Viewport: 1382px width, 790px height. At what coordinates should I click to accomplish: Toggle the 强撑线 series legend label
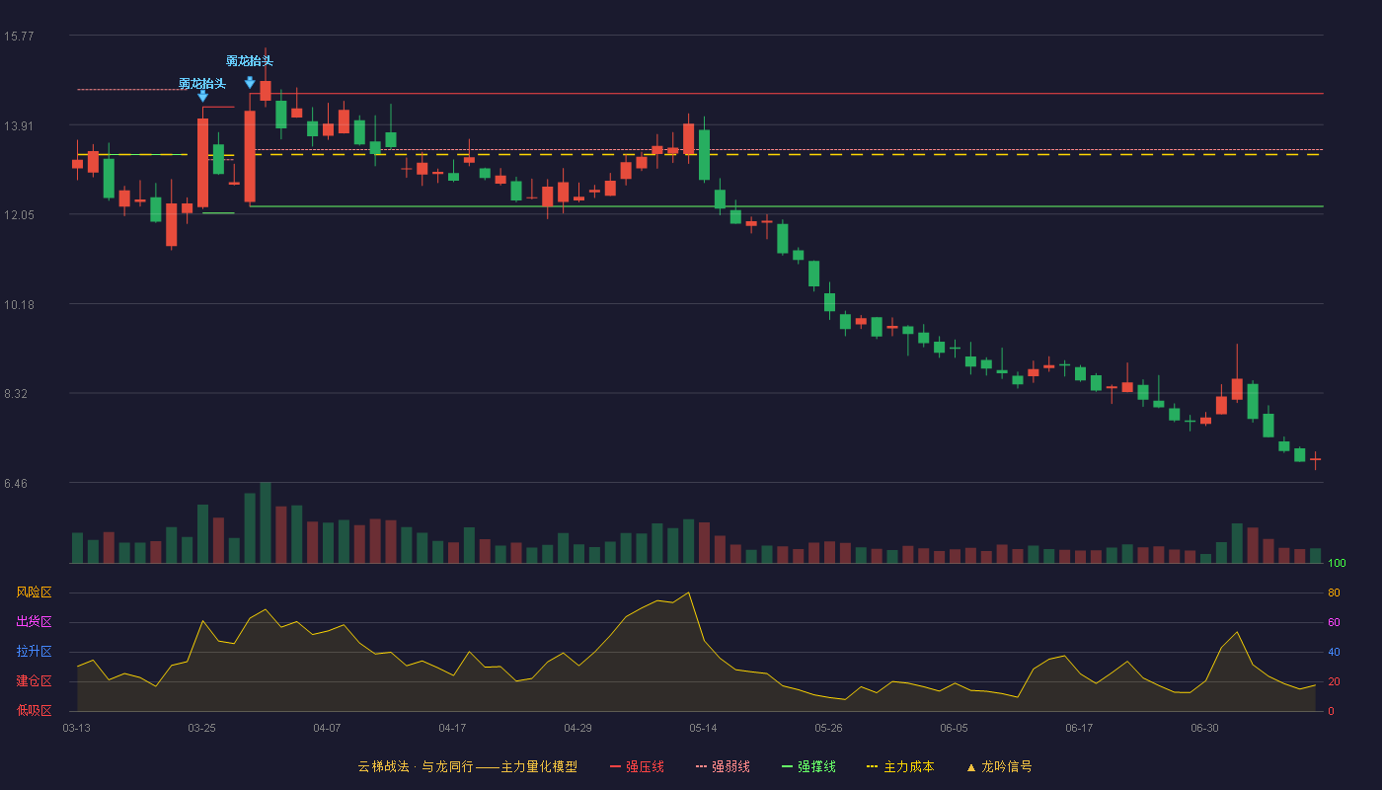coord(816,767)
